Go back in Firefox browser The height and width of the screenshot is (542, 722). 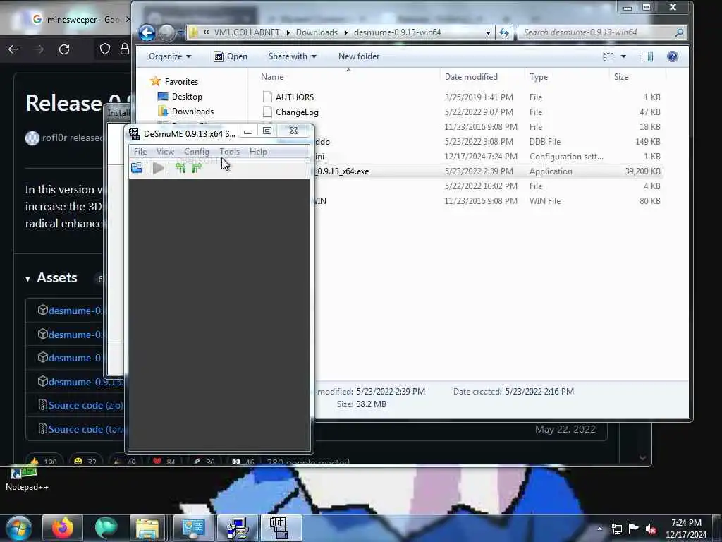13,49
